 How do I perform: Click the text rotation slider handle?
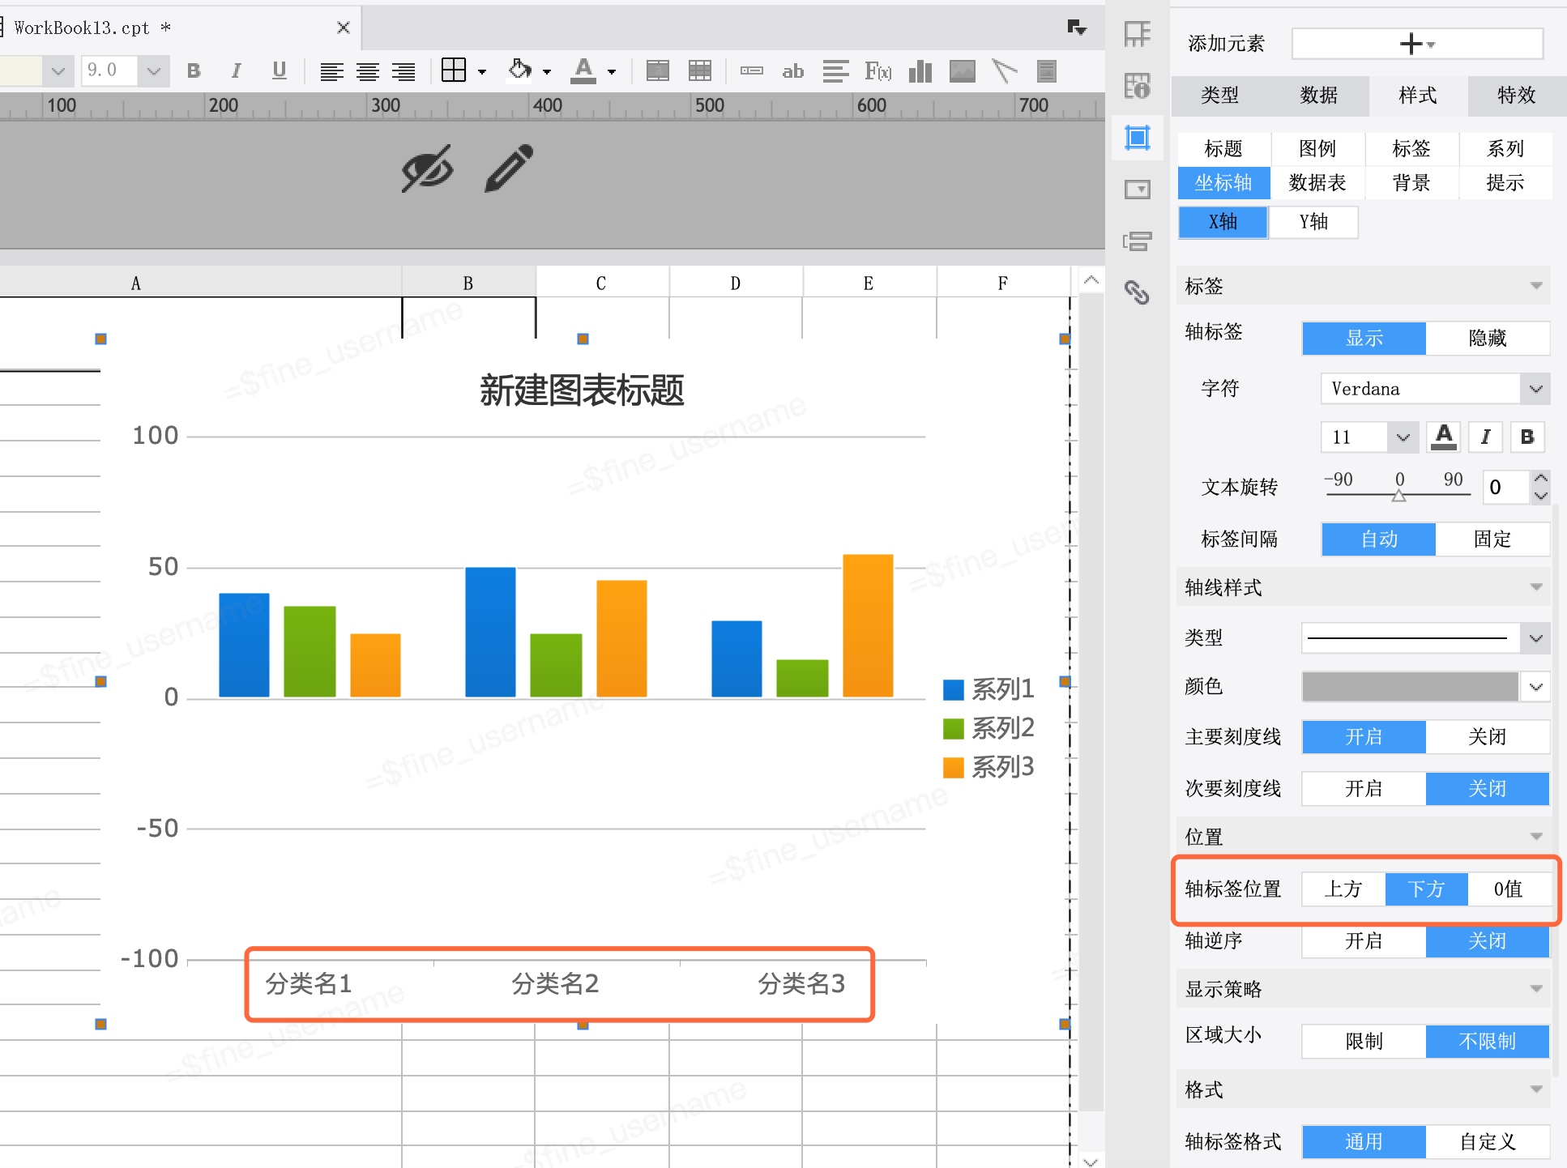point(1398,495)
